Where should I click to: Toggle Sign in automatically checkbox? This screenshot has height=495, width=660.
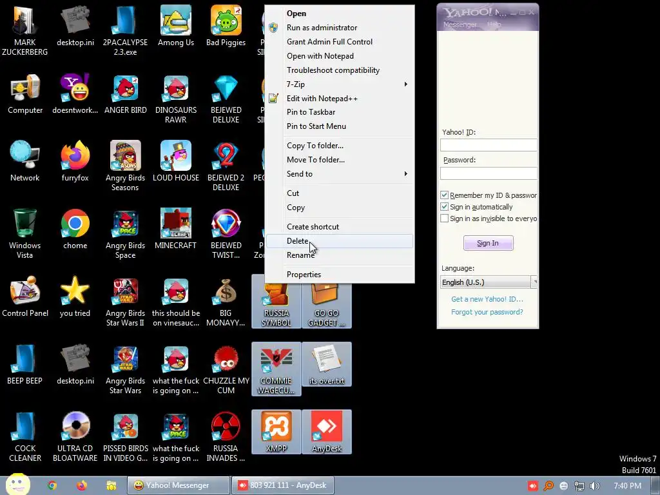(444, 207)
